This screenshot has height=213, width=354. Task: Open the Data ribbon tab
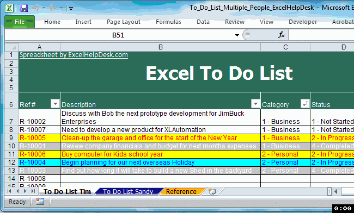point(203,22)
